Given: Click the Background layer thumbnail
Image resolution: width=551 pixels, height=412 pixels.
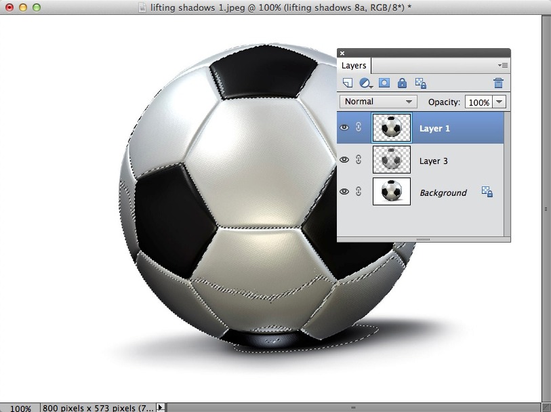Looking at the screenshot, I should (392, 192).
